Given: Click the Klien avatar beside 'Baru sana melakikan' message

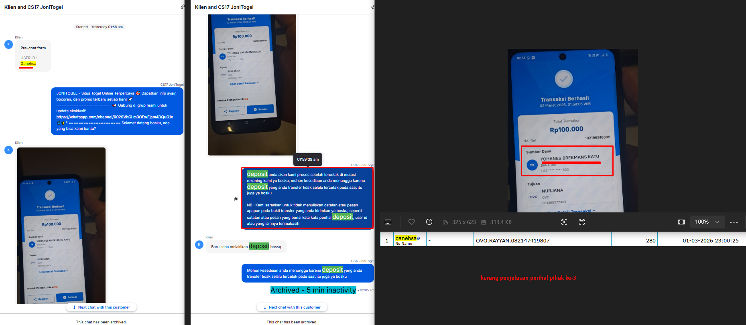Looking at the screenshot, I should pos(199,244).
